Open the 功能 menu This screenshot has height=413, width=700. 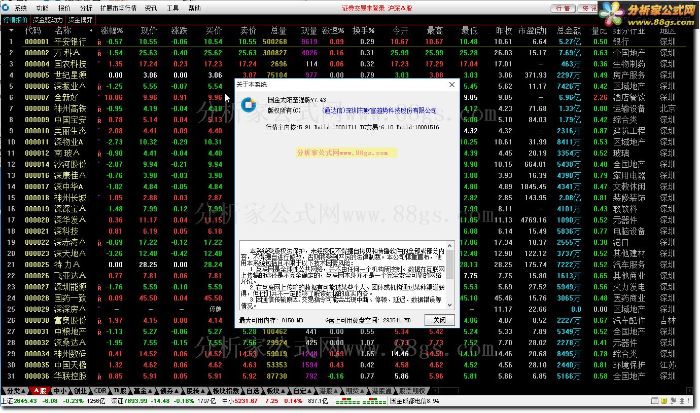click(43, 8)
